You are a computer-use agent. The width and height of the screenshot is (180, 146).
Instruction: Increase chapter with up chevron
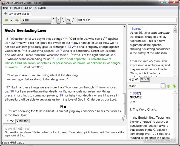(x=63, y=19)
